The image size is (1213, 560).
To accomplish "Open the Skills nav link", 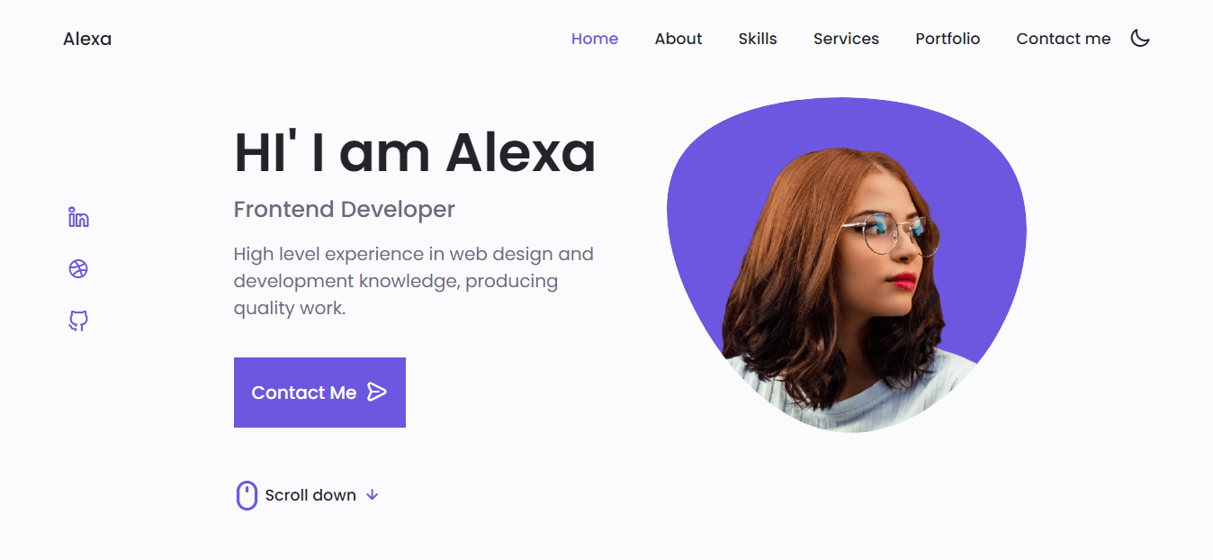I will (x=758, y=39).
